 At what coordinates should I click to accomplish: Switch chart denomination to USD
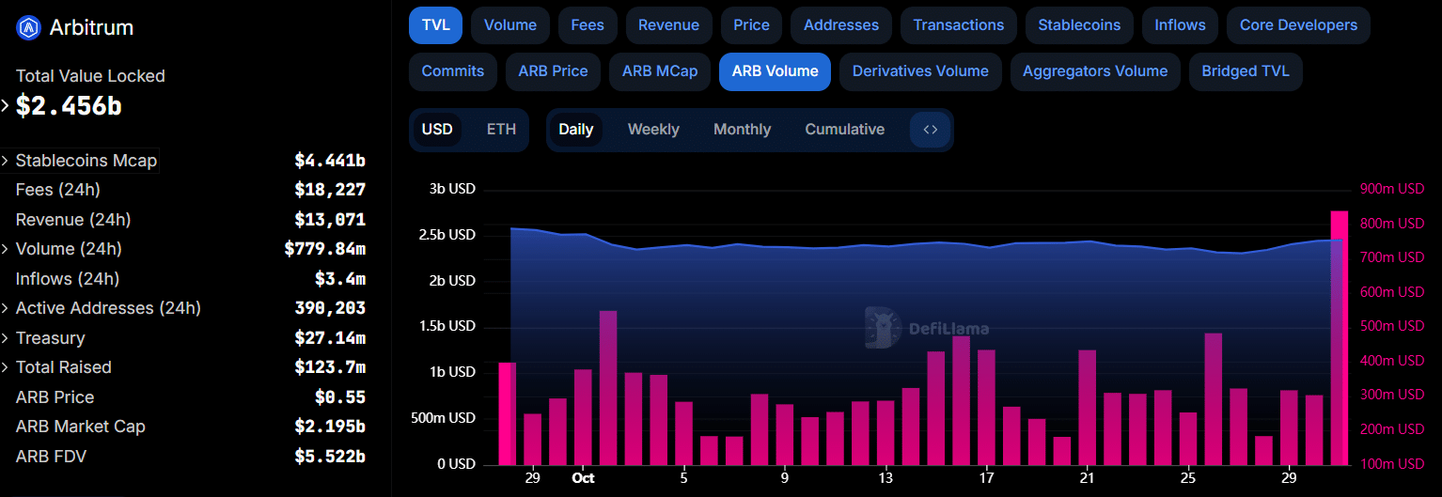437,130
